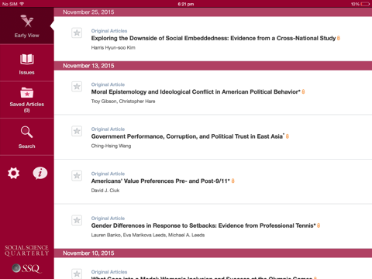The image size is (372, 279).
Task: Open Gender Differences in Response to Setbacks article
Action: (x=204, y=226)
